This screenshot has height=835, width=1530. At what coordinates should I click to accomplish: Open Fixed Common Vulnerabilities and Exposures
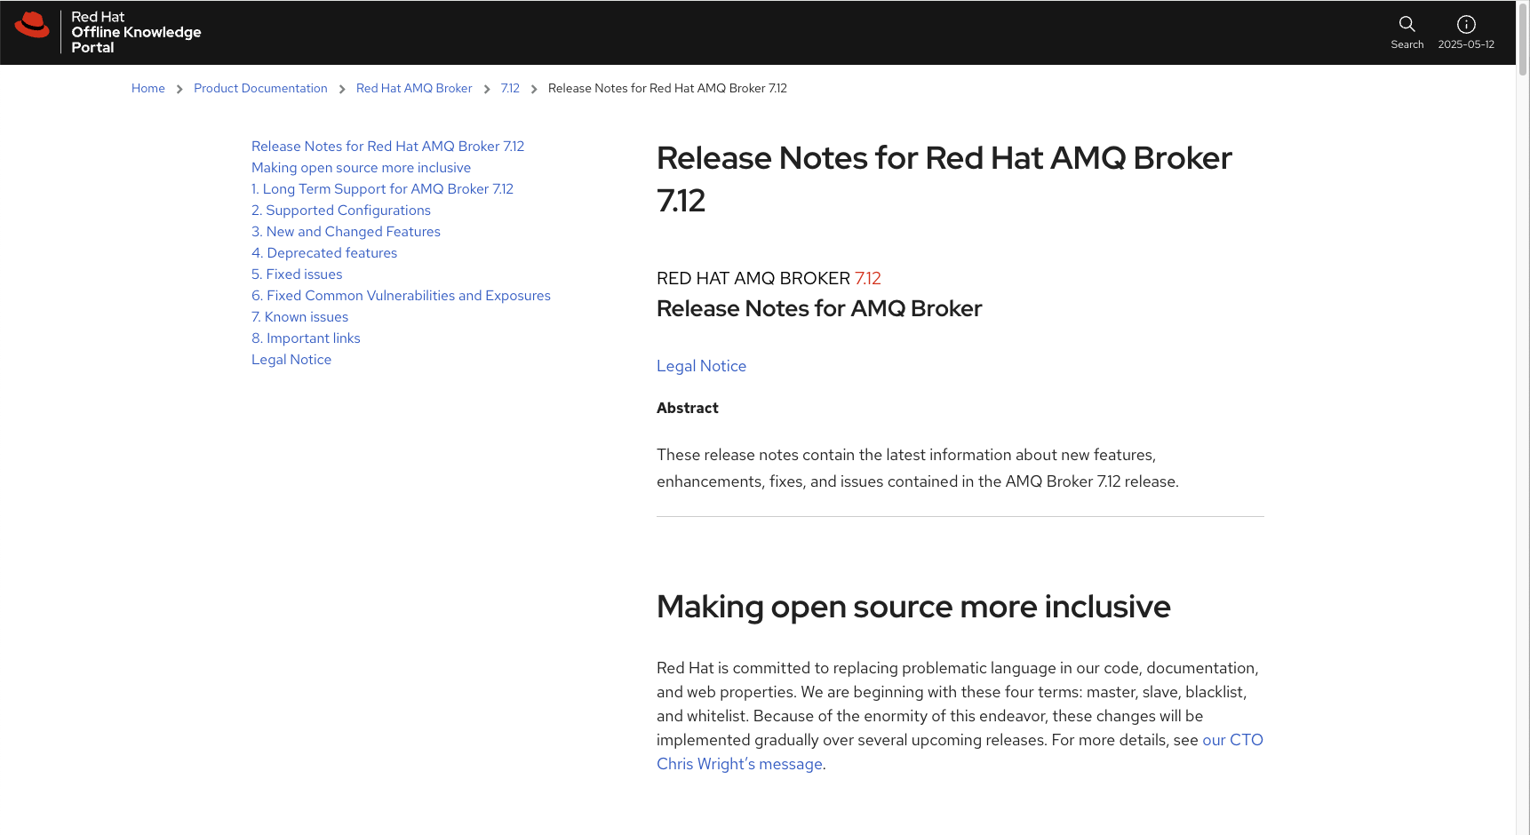401,296
